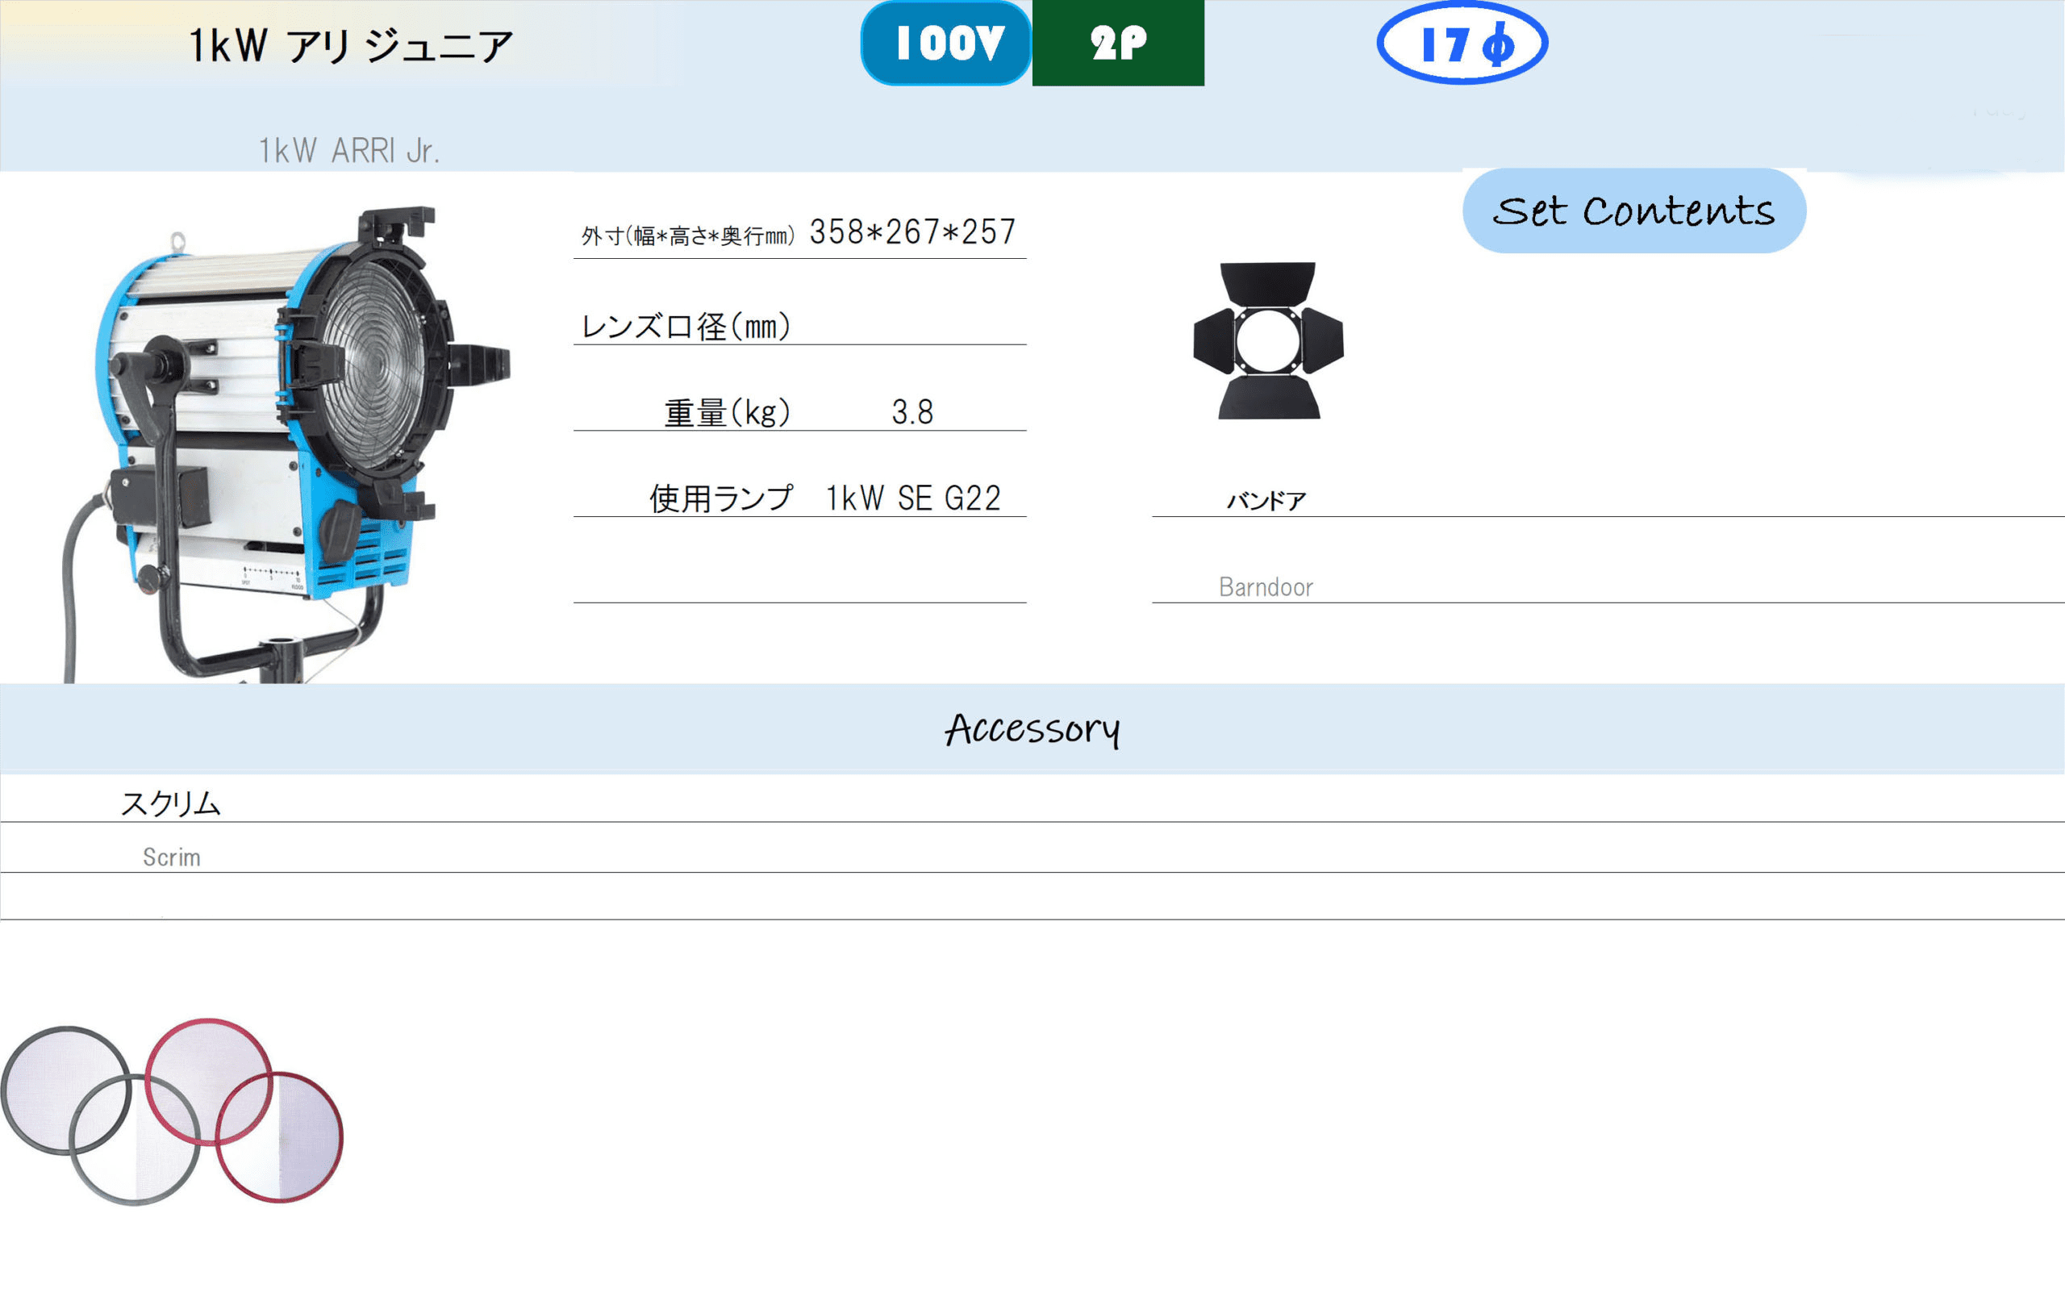Click the 重量(kg) label
The width and height of the screenshot is (2065, 1301).
click(x=728, y=412)
